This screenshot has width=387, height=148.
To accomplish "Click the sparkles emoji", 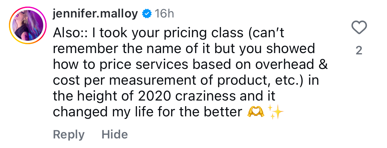I will pos(276,112).
